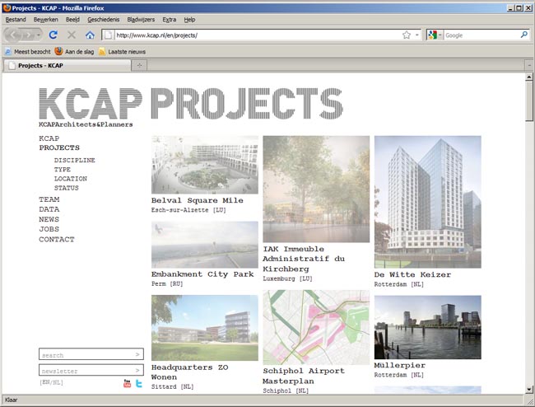Screen dimensions: 535x407
Task: Click the De Witte Keizer title
Action: [x=412, y=274]
